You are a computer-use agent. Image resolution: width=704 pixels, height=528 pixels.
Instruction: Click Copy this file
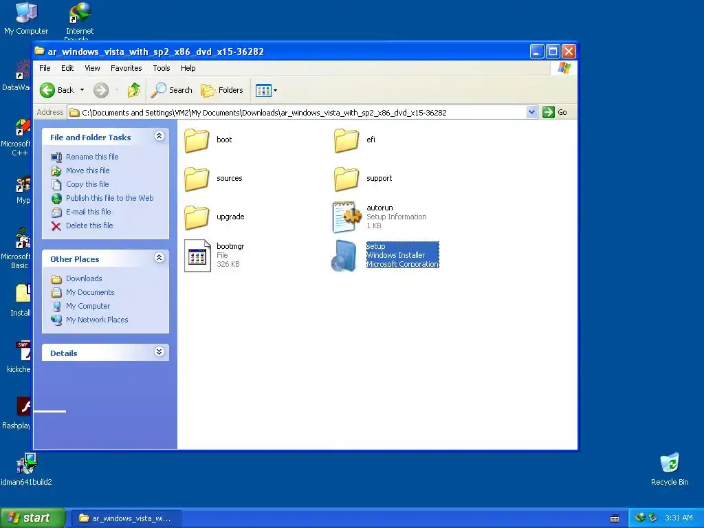coord(87,184)
